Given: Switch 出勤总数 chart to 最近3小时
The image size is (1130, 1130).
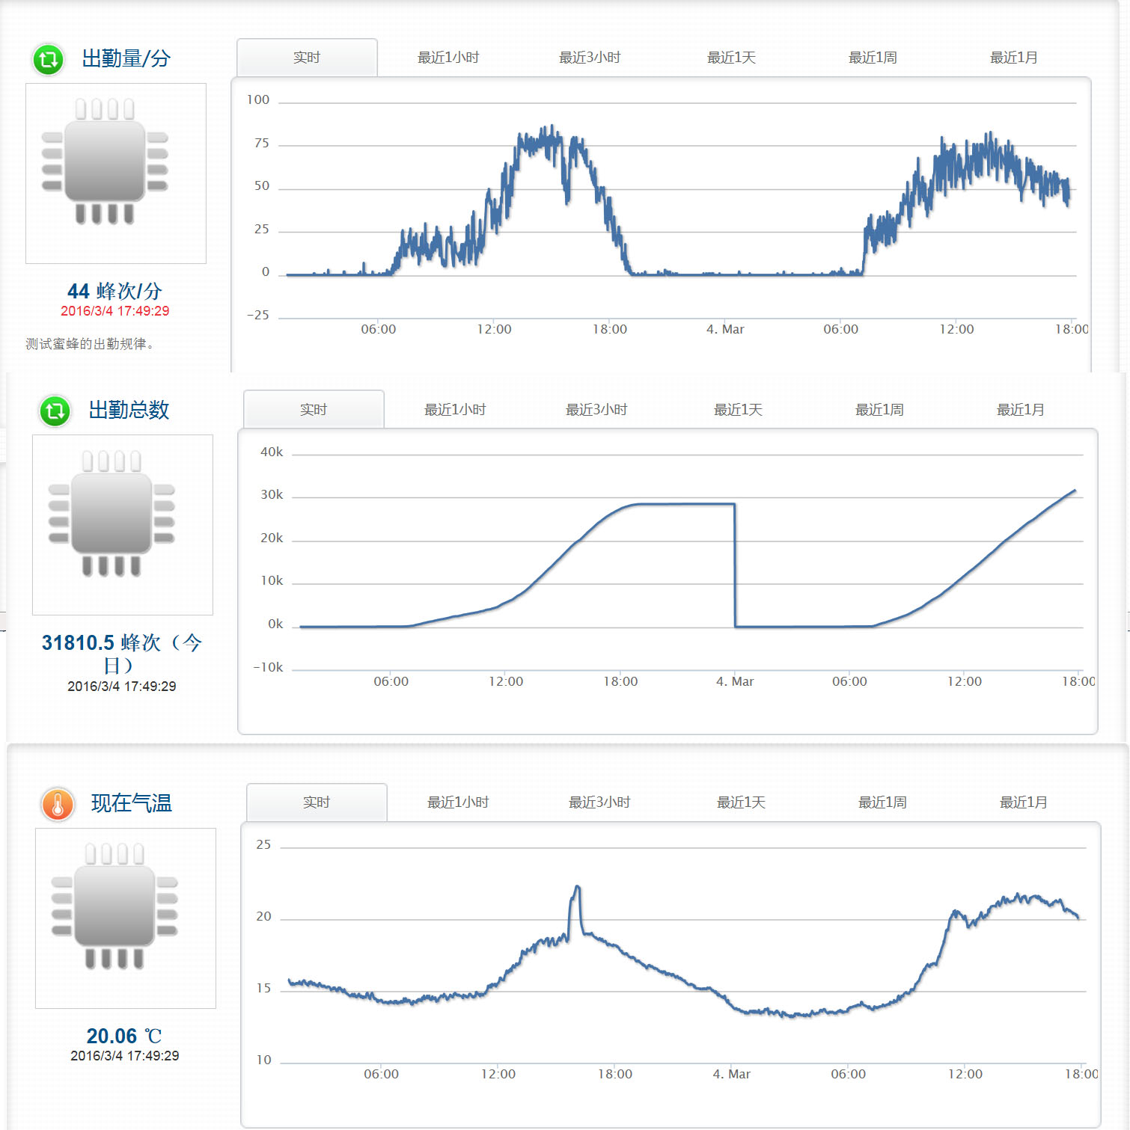Looking at the screenshot, I should (x=596, y=410).
